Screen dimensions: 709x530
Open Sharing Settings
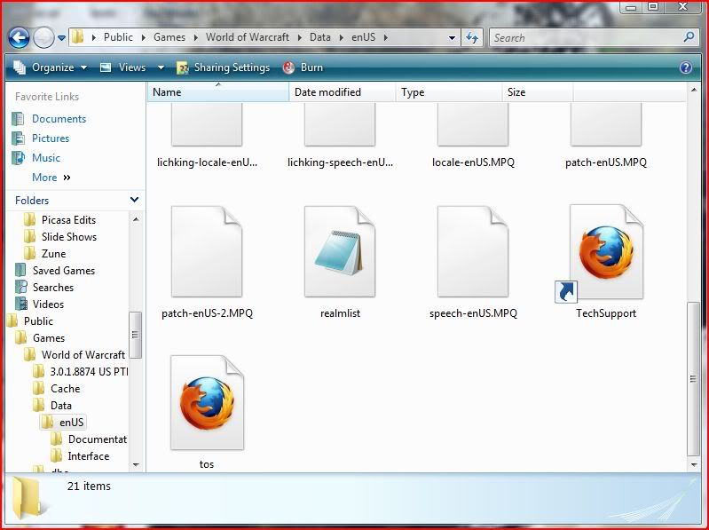(223, 67)
